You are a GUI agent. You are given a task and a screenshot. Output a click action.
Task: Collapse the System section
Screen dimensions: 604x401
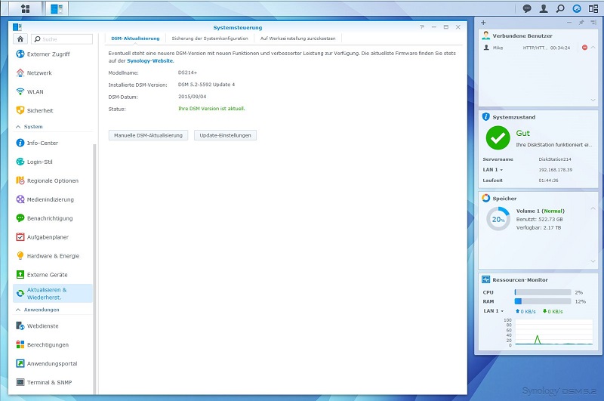(x=18, y=127)
